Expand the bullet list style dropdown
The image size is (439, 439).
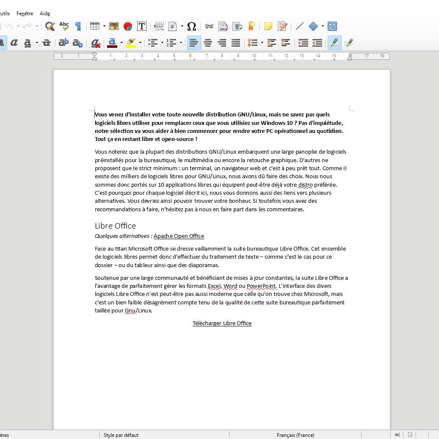coord(163,43)
